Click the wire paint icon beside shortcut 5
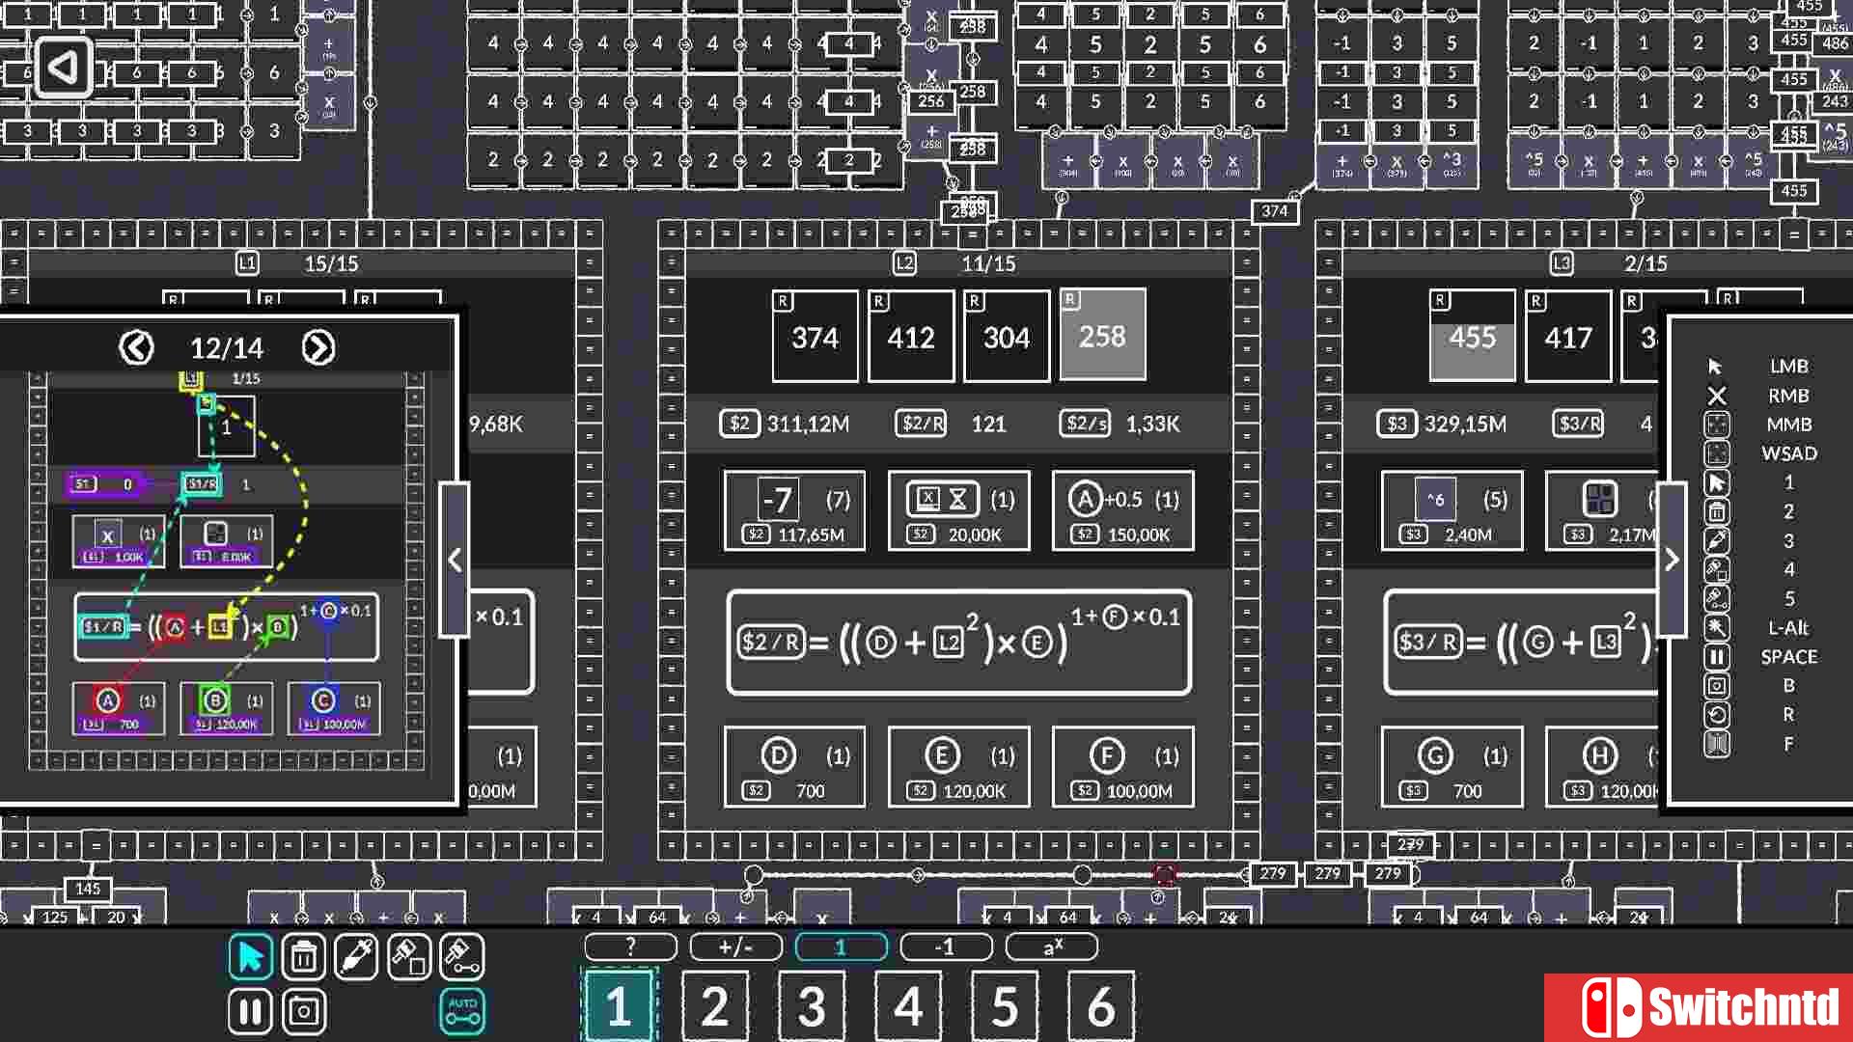 click(x=1716, y=598)
